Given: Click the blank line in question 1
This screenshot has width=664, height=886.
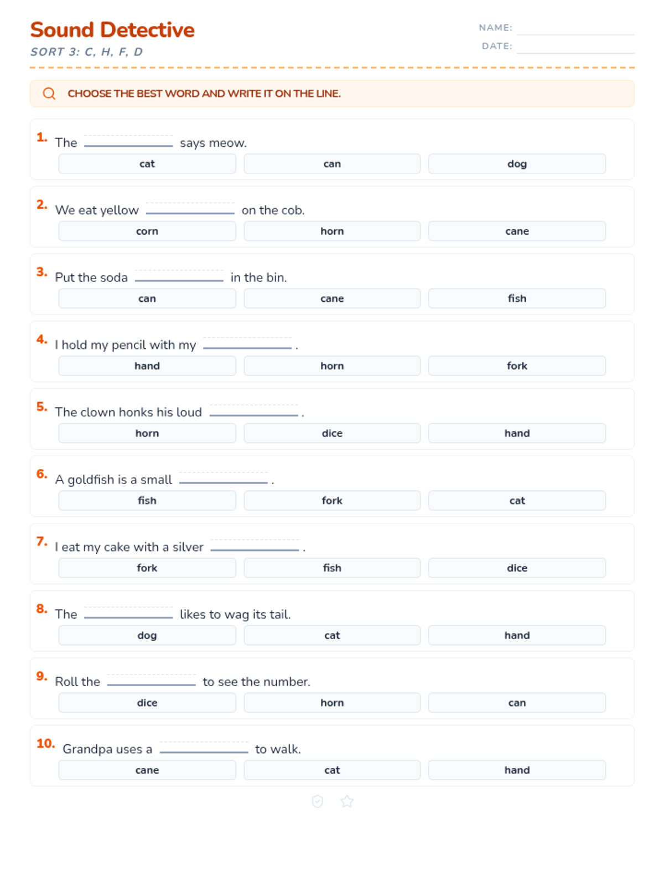Looking at the screenshot, I should 128,142.
